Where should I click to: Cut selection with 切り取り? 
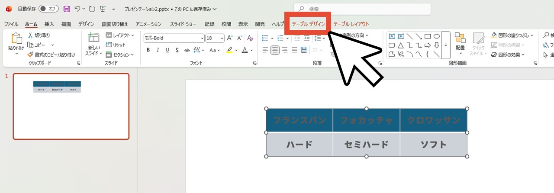(x=39, y=35)
